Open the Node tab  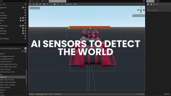157,1
